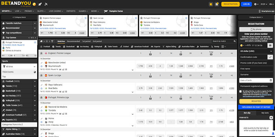Viewport: 275px width, 137px height.
Task: Select Badminton in the sports icon bar
Action: (x=203, y=47)
